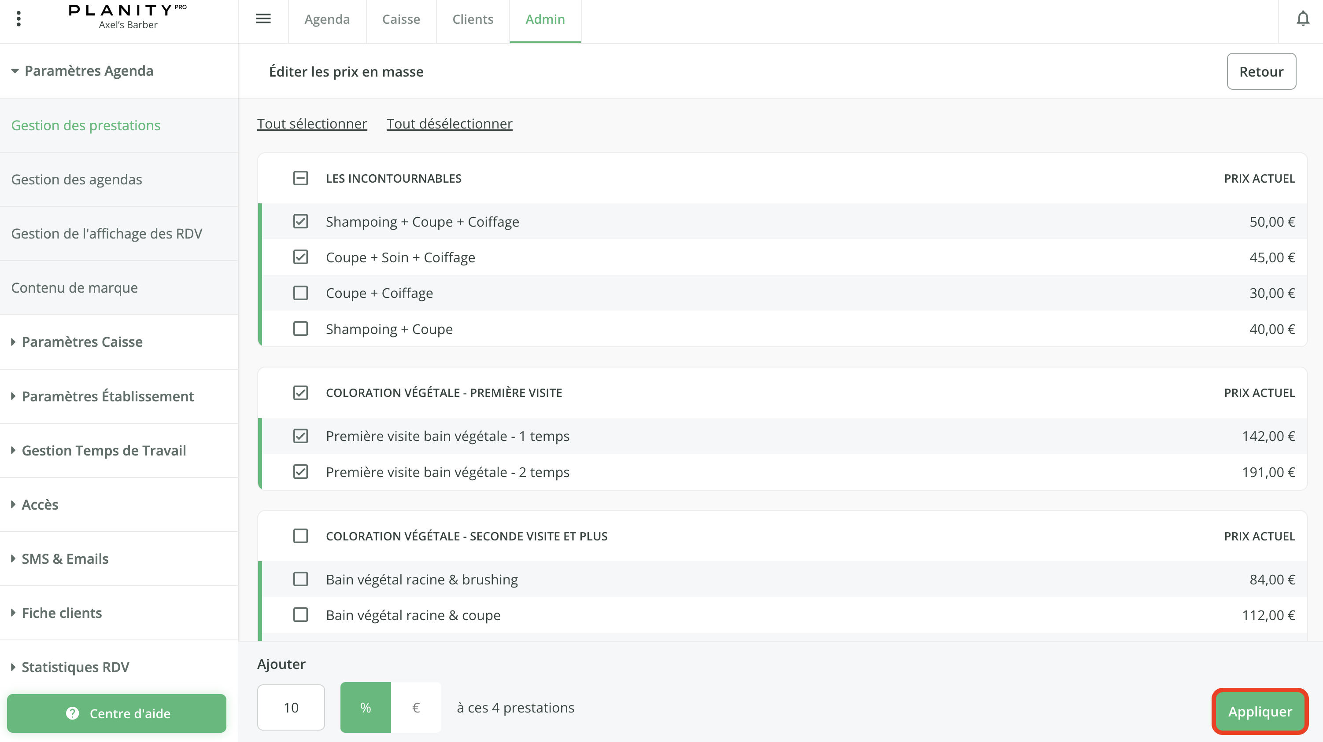Select the percent unit toggle
The height and width of the screenshot is (742, 1323).
point(365,707)
